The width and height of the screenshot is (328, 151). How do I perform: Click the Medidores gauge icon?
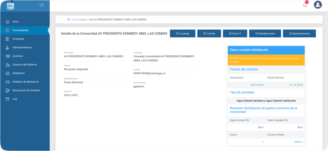8,73
